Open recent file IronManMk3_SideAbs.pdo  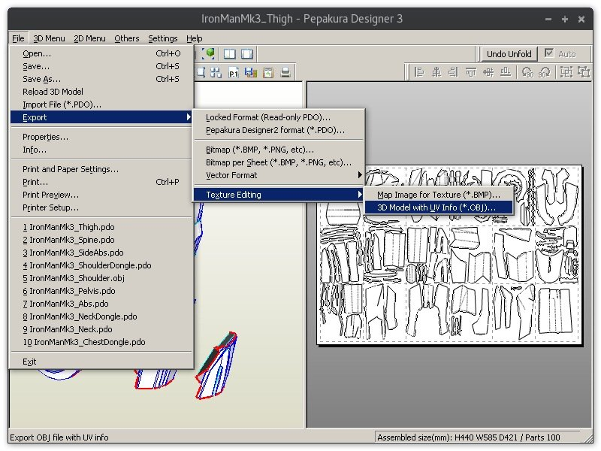tap(101, 253)
